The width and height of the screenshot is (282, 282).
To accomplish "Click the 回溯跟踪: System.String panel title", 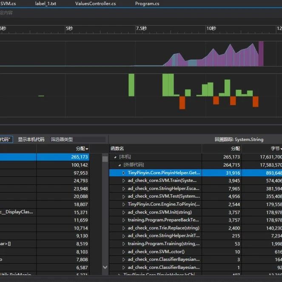I will point(239,139).
